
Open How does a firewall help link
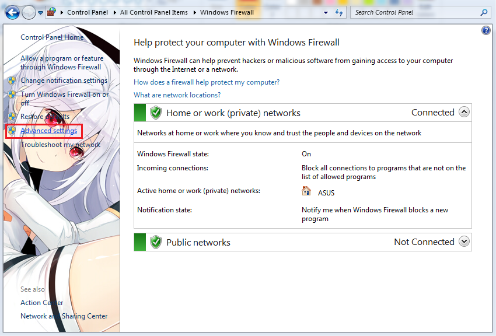tap(207, 82)
